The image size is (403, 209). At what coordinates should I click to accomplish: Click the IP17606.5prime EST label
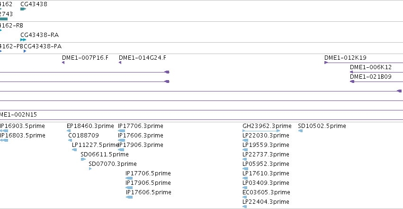pyautogui.click(x=149, y=192)
